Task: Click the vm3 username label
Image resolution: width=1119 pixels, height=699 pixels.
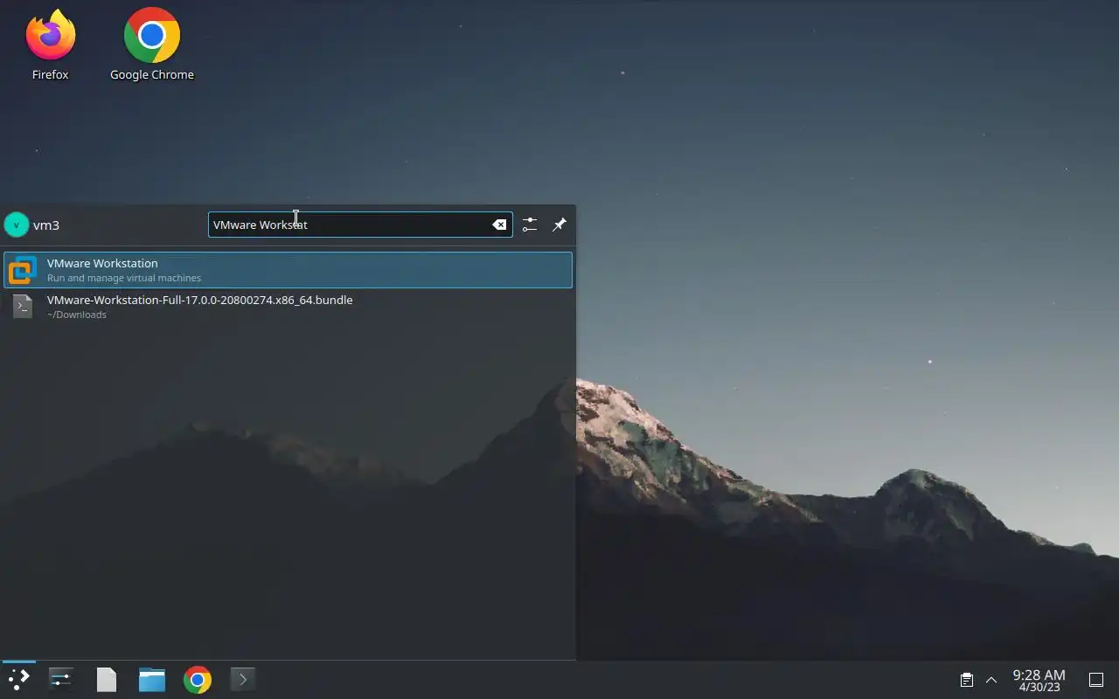Action: [x=46, y=225]
